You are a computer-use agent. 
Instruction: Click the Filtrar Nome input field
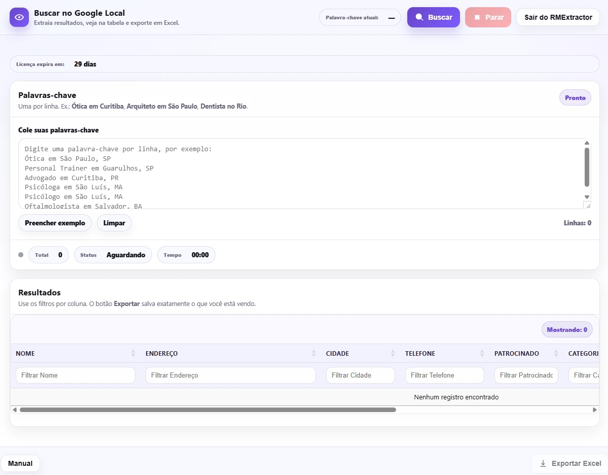pos(76,376)
